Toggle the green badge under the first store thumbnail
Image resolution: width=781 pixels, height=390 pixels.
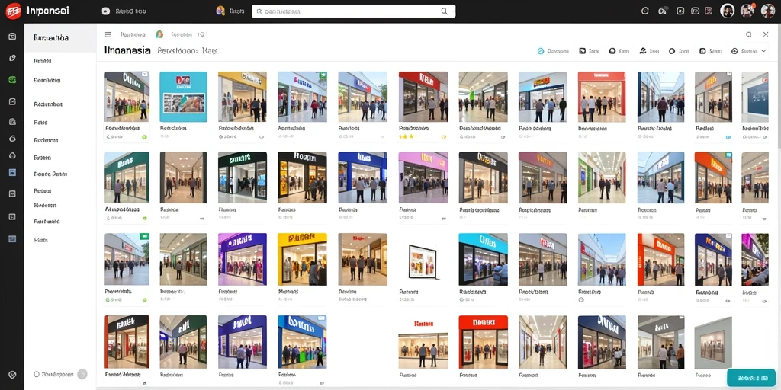tap(144, 136)
